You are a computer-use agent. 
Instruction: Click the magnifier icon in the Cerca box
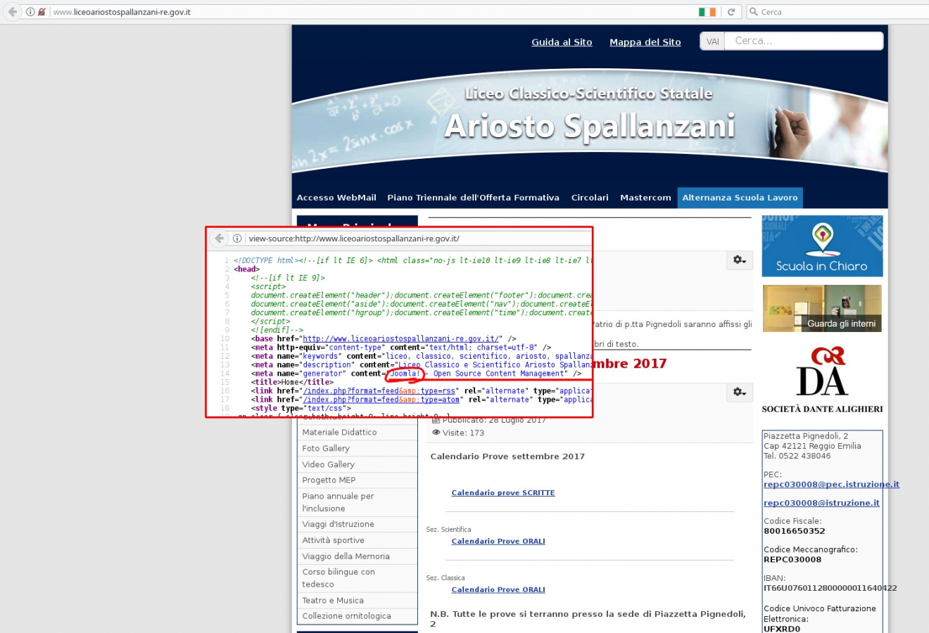[754, 12]
